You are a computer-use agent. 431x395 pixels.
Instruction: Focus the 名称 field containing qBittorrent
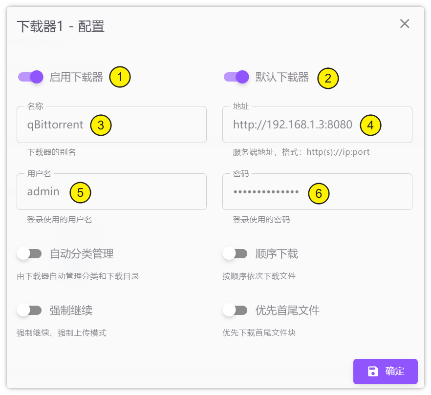56,125
